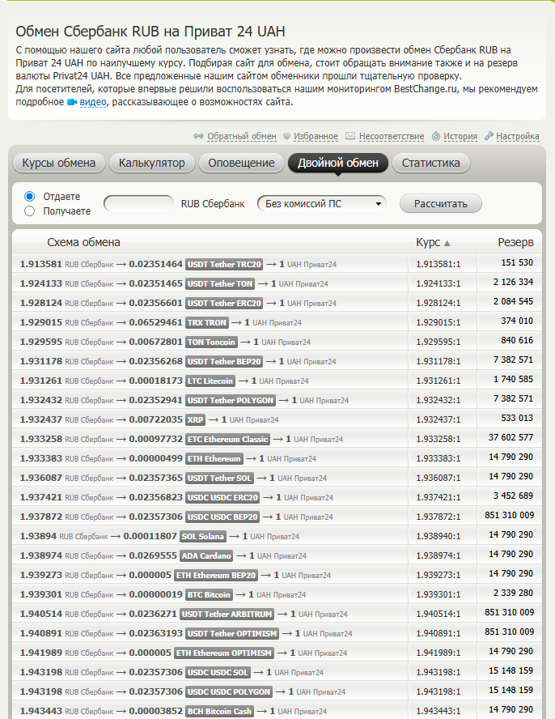555x719 pixels.
Task: Sort by the 'Курс' column header
Action: click(428, 242)
